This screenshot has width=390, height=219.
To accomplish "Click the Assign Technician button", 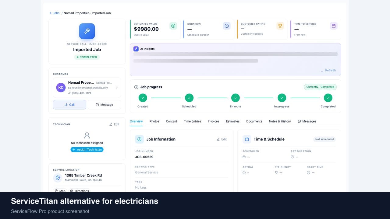I will point(87,150).
